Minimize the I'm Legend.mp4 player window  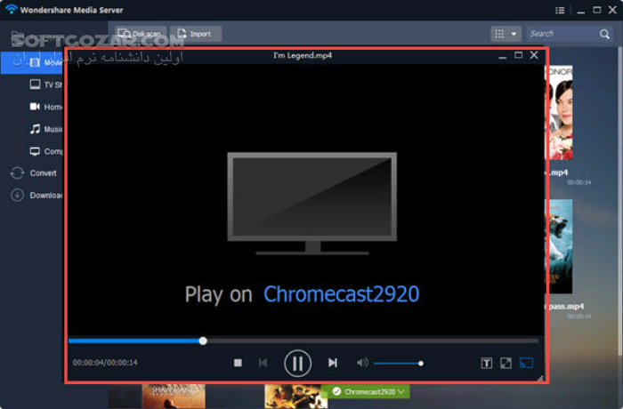[502, 56]
